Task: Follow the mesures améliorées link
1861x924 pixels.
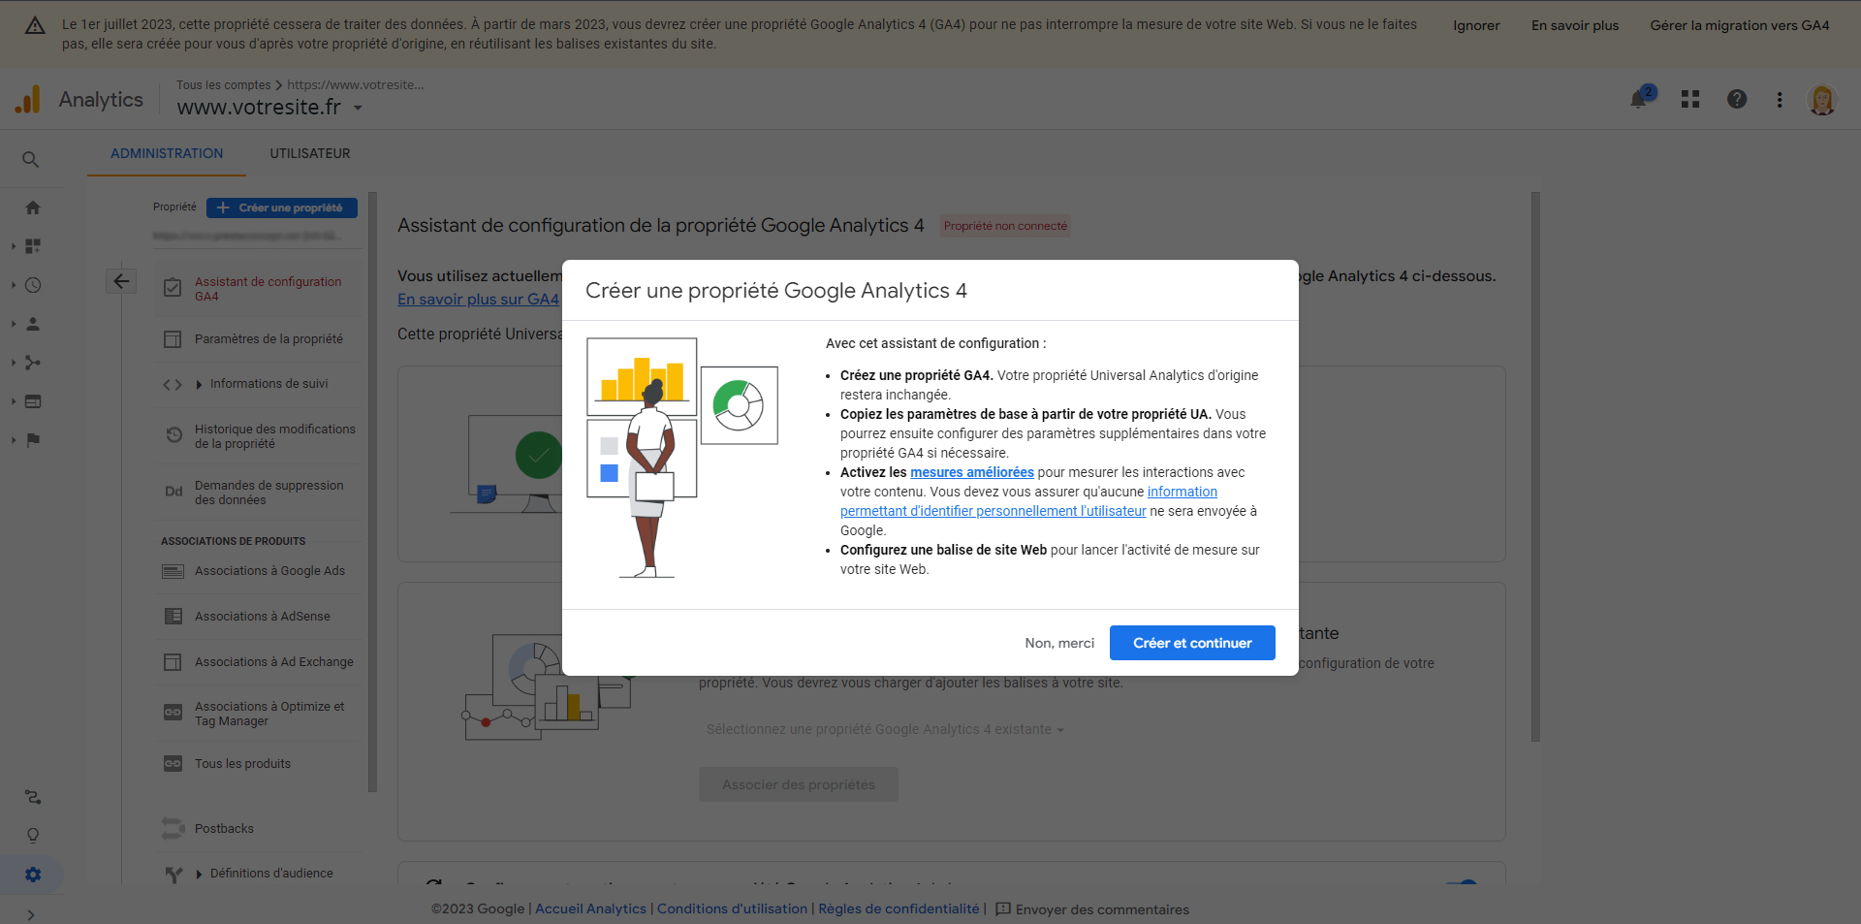Action: coord(972,472)
